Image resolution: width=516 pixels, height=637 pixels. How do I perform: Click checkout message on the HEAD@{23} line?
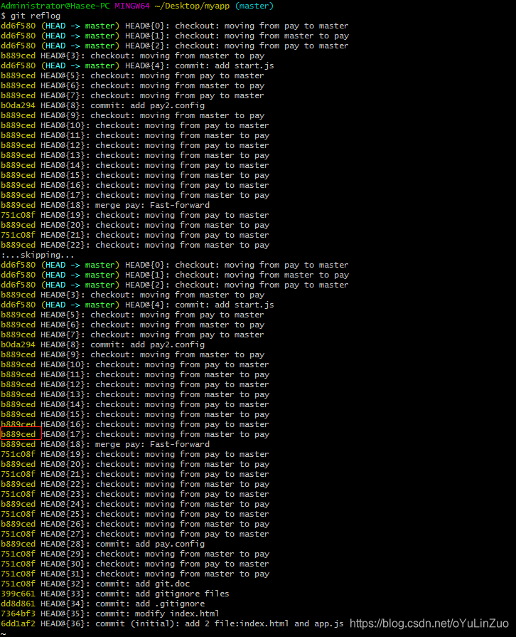point(182,494)
